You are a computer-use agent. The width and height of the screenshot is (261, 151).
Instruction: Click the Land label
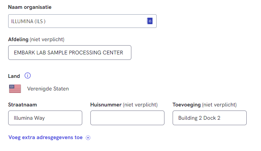point(14,76)
